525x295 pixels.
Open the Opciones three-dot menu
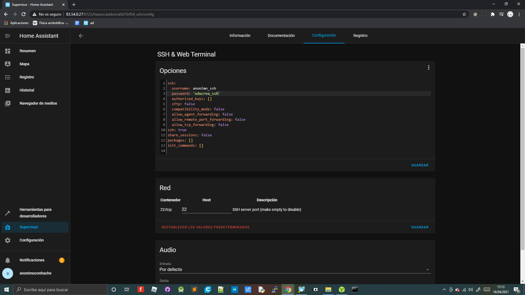pyautogui.click(x=428, y=68)
